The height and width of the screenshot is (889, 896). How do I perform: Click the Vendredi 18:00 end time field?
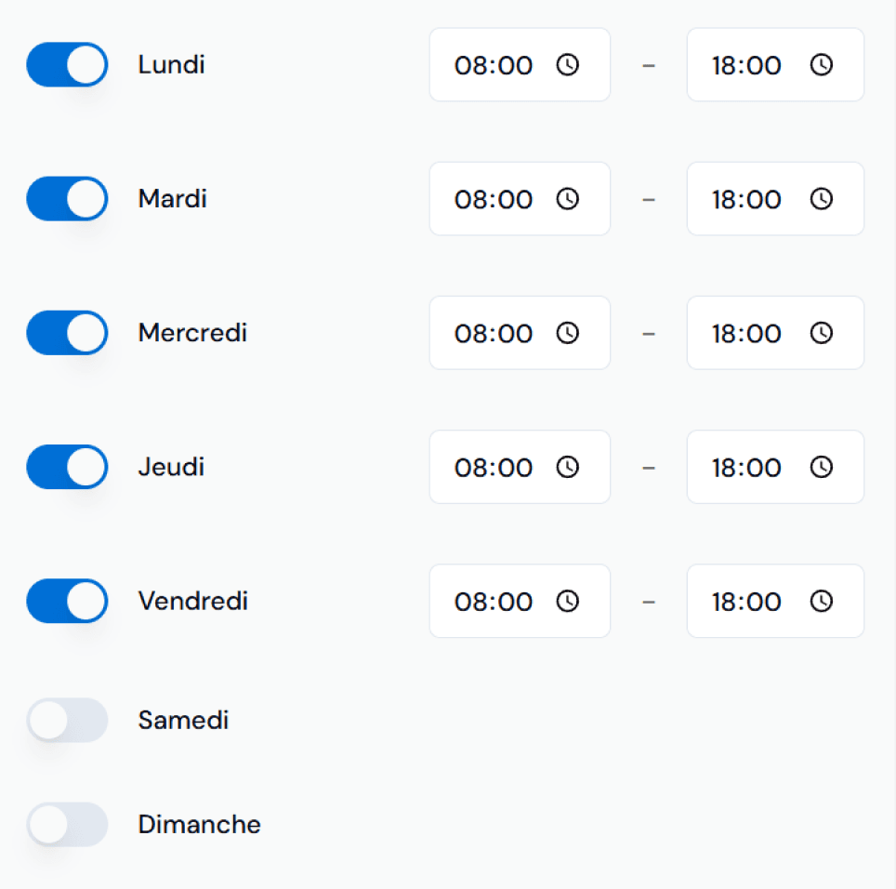[747, 601]
